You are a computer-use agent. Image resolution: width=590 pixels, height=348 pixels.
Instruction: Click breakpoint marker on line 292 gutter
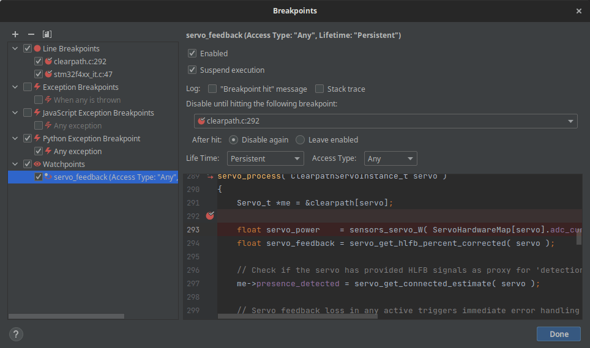(210, 216)
